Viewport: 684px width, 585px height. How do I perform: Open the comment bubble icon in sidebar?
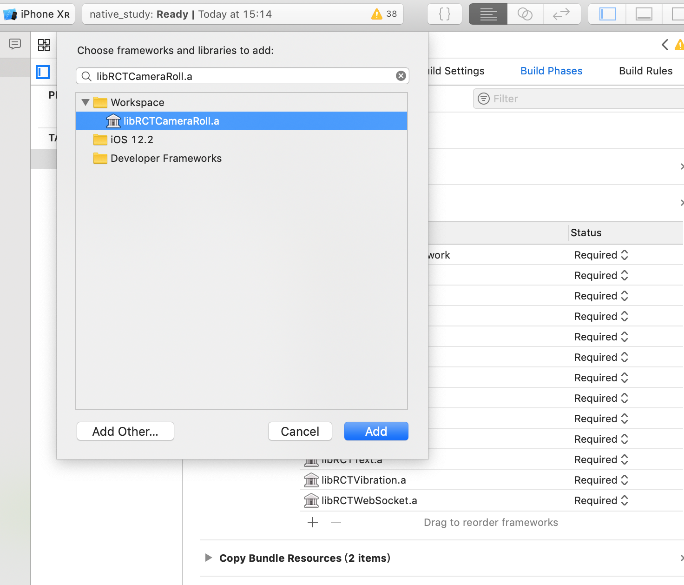[x=15, y=44]
